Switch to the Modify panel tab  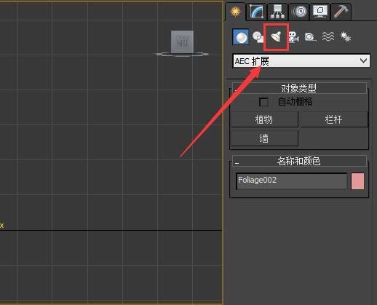(257, 12)
